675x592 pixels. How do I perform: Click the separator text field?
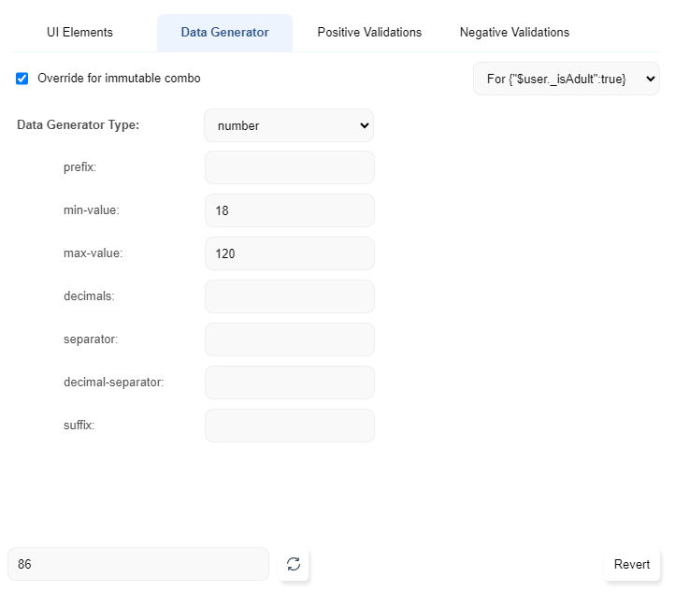click(x=289, y=339)
